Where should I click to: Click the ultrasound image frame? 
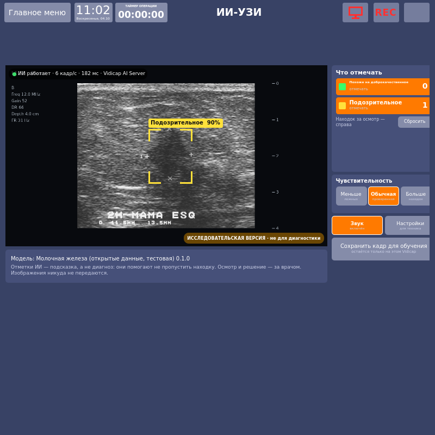[166, 156]
